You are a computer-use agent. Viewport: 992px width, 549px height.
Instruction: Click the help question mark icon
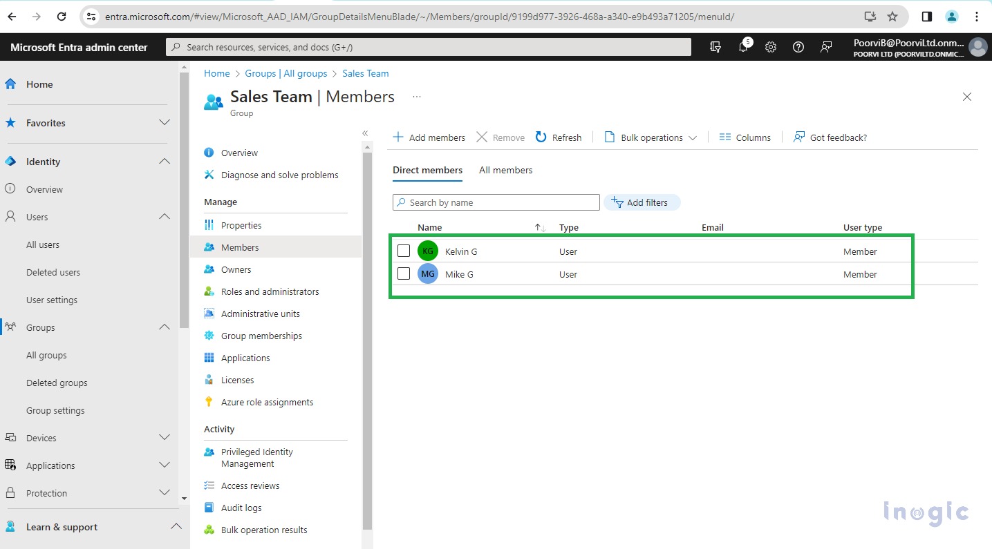798,47
